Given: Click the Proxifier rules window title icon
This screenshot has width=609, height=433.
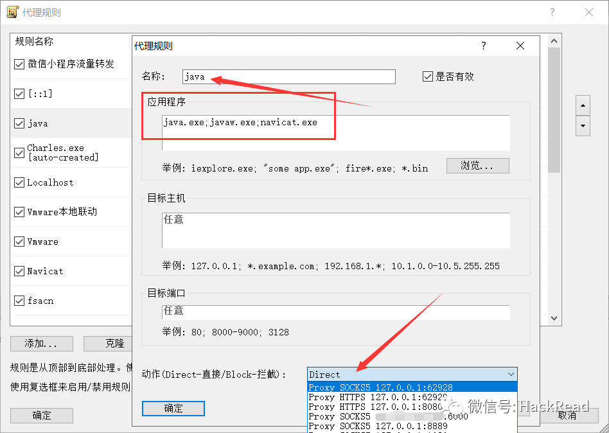Looking at the screenshot, I should [12, 12].
